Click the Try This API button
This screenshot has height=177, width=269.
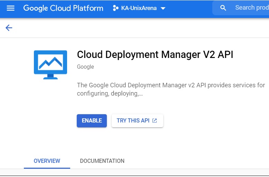click(x=137, y=121)
